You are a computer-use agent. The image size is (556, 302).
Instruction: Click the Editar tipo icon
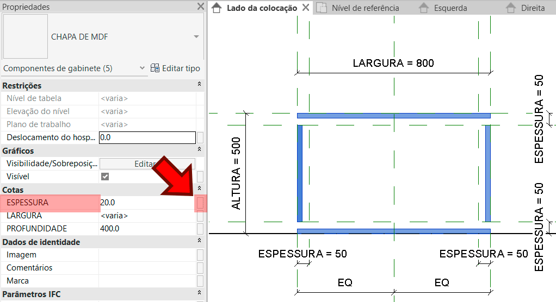(x=155, y=68)
